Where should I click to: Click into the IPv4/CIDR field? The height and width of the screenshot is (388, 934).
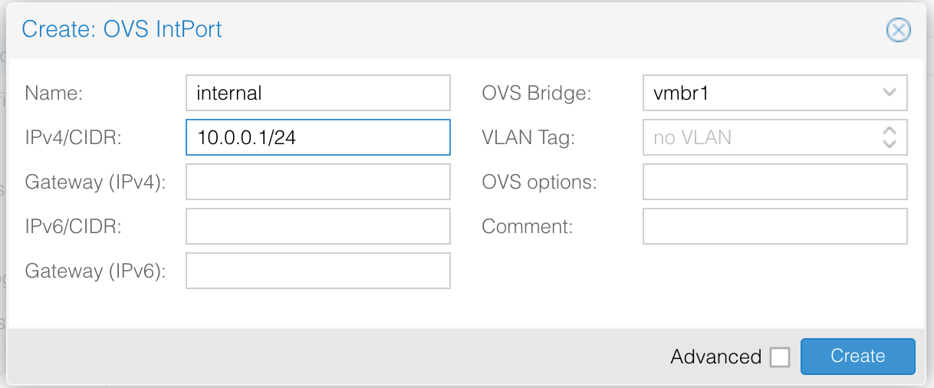(317, 137)
